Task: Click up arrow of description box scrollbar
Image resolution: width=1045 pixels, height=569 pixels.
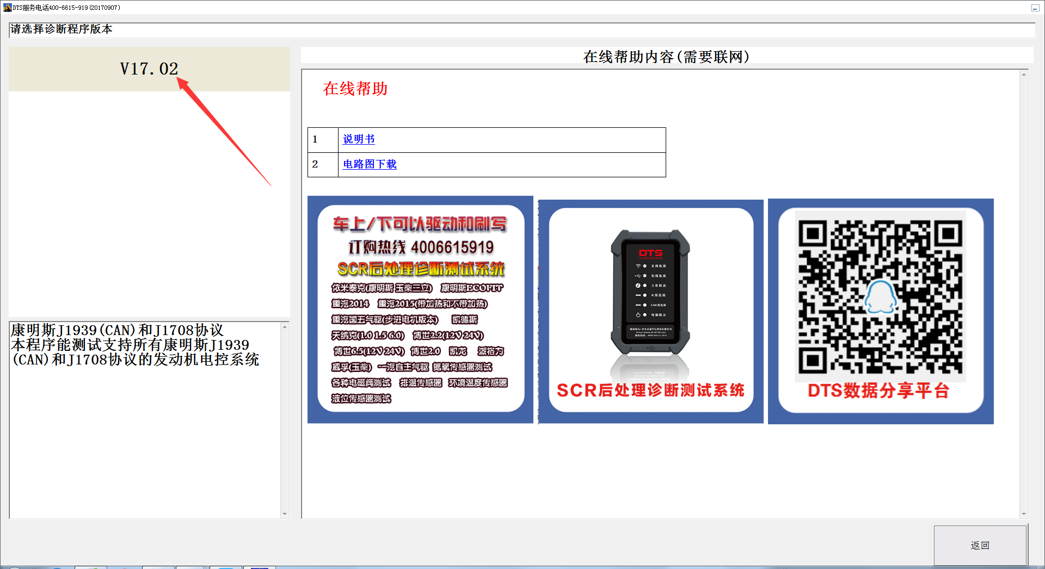Action: (285, 327)
